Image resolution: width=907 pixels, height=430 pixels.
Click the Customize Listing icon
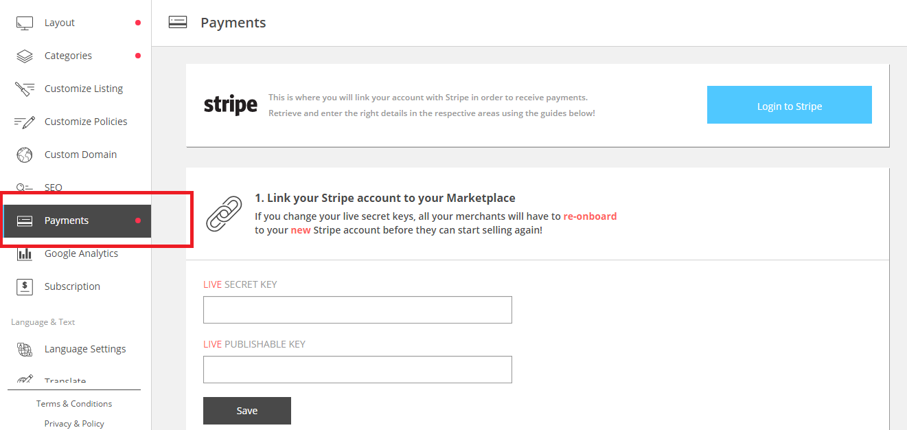pos(25,89)
